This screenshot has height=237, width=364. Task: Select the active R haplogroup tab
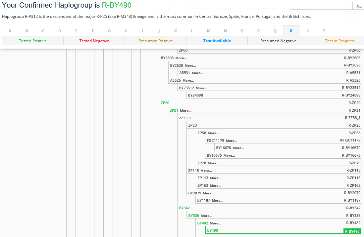(x=291, y=31)
